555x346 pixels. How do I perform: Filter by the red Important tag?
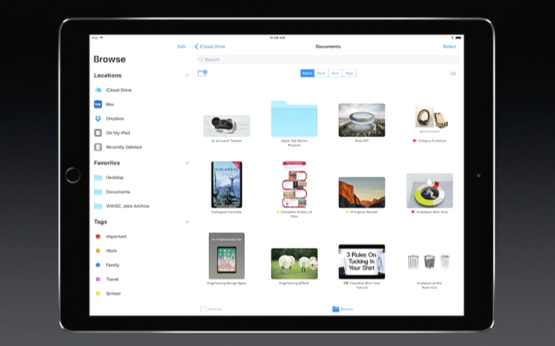(115, 236)
